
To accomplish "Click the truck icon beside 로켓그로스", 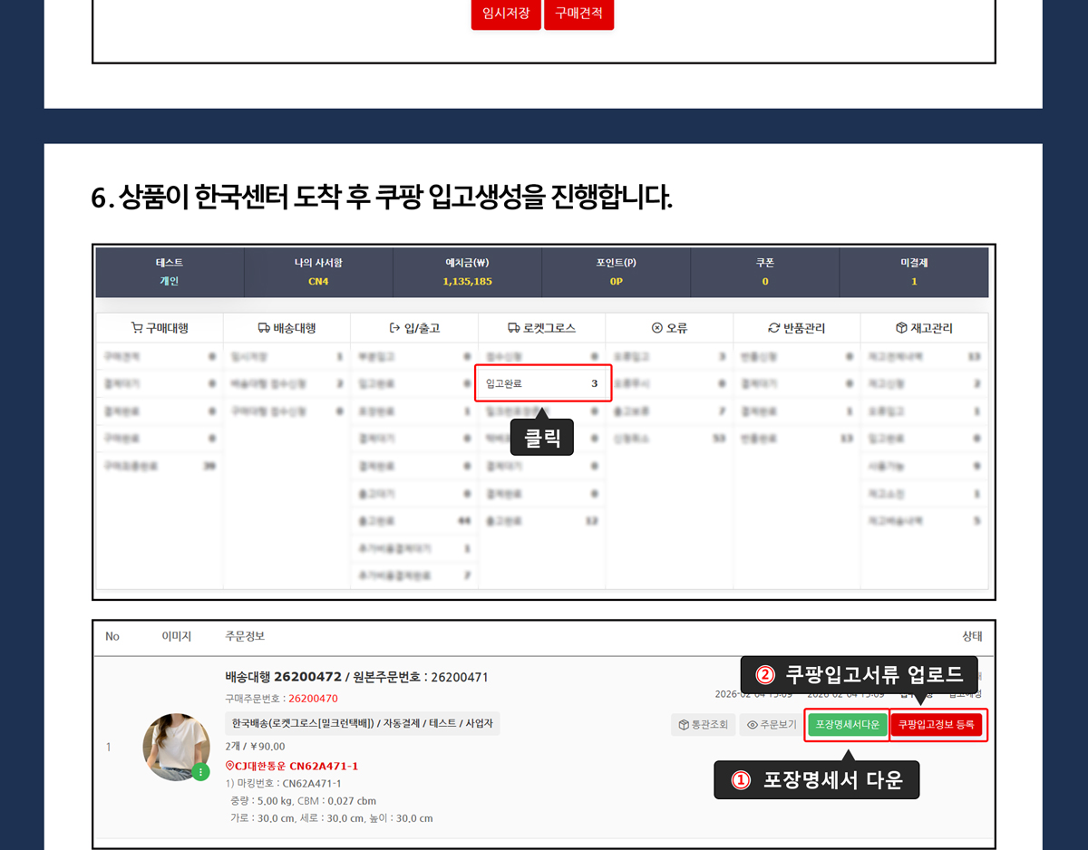I will pos(514,328).
